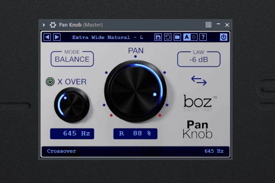Toggle the X OVER green power button
Viewport: 275px width, 183px height.
pyautogui.click(x=50, y=81)
